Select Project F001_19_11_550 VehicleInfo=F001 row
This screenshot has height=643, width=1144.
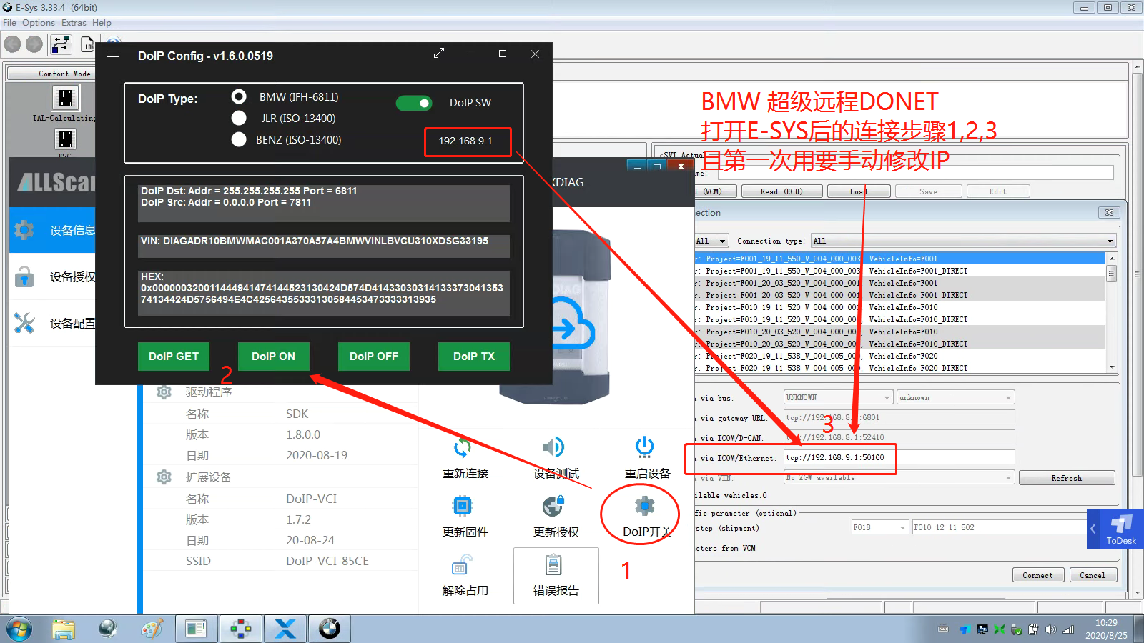[900, 259]
